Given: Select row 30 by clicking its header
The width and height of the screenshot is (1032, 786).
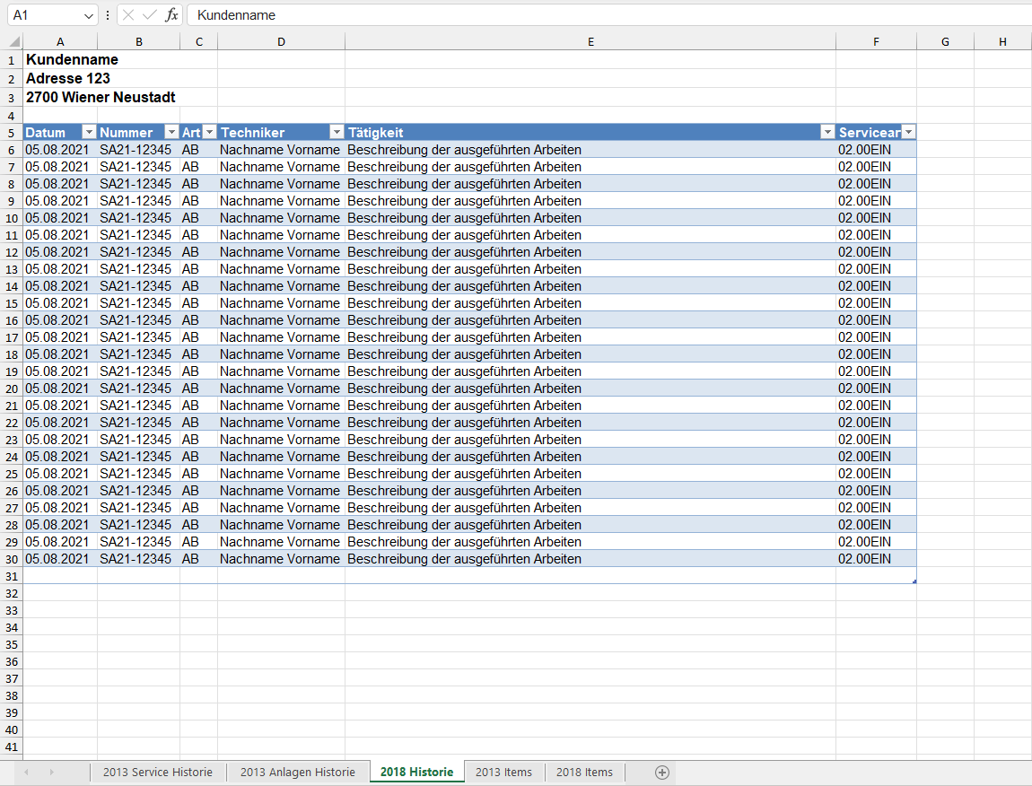Looking at the screenshot, I should [11, 558].
